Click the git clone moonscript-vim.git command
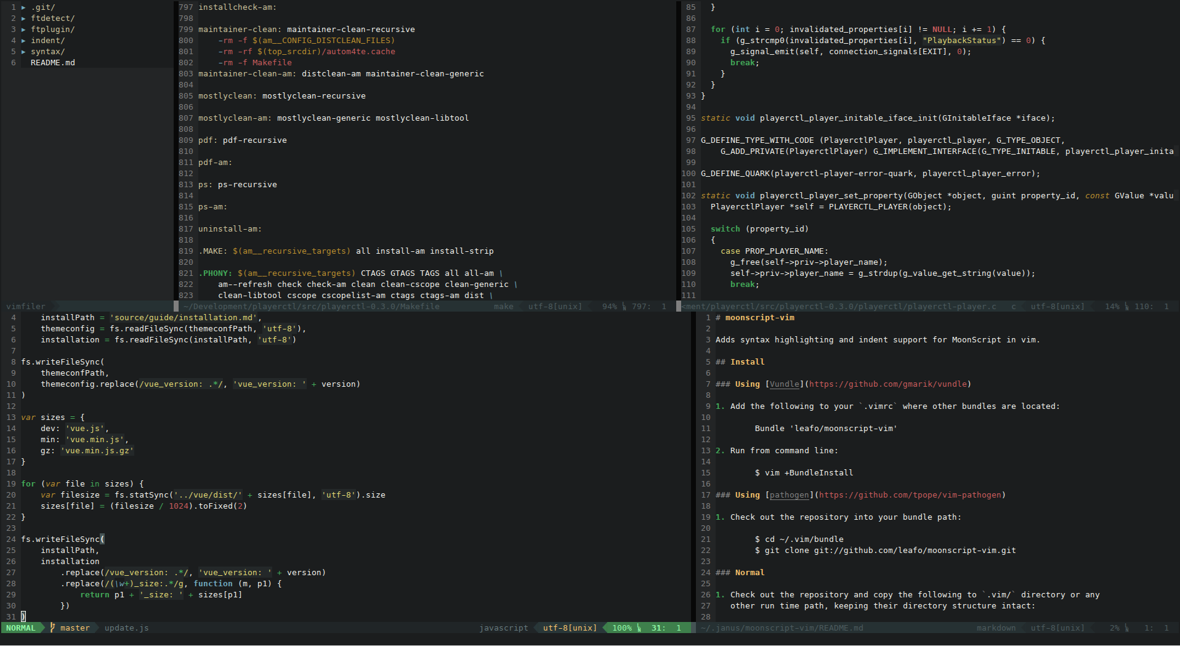This screenshot has width=1180, height=646. [886, 551]
